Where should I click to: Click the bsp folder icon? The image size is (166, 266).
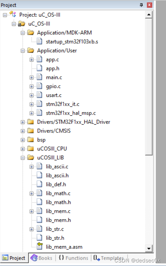[x=31, y=140]
